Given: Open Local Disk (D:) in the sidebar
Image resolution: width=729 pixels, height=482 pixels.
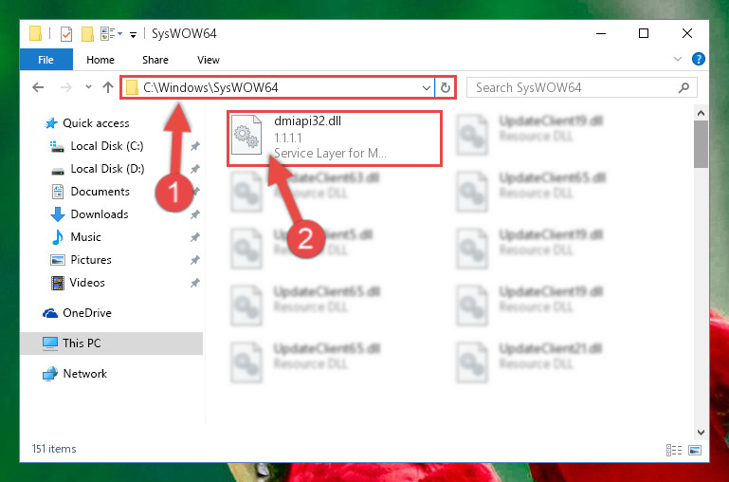Looking at the screenshot, I should [x=98, y=169].
